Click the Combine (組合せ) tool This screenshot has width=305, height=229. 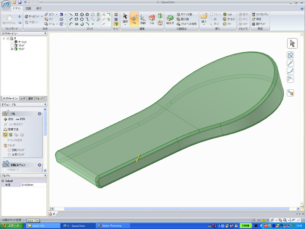click(170, 19)
